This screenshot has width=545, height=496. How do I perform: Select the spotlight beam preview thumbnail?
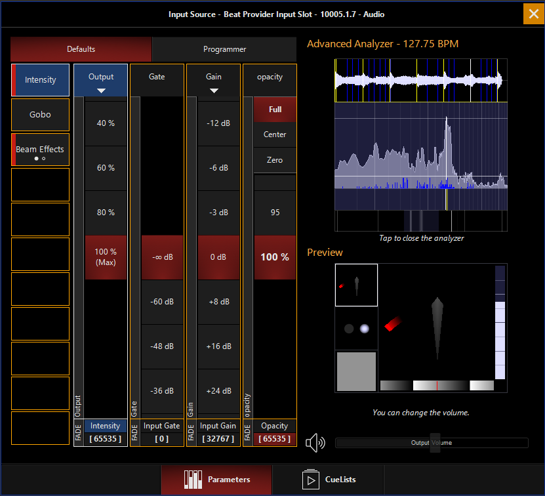tap(356, 285)
